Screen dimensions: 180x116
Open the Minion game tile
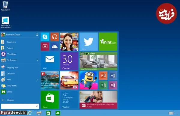tap(88, 80)
